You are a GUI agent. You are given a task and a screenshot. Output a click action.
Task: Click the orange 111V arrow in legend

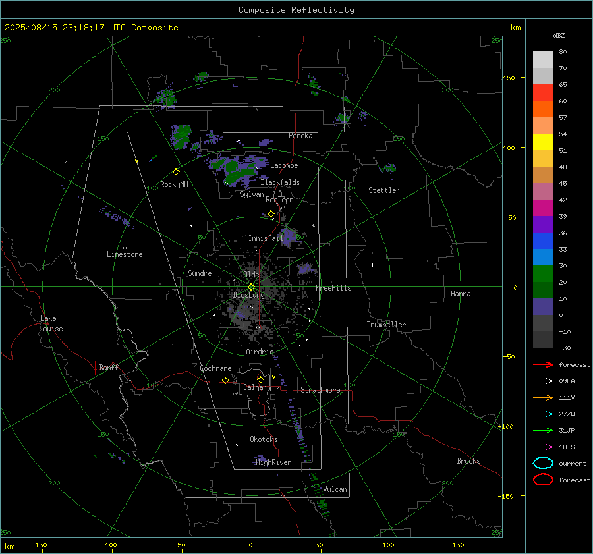click(543, 397)
